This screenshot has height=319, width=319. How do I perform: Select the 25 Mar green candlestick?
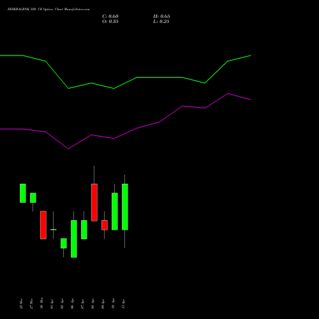[23, 193]
